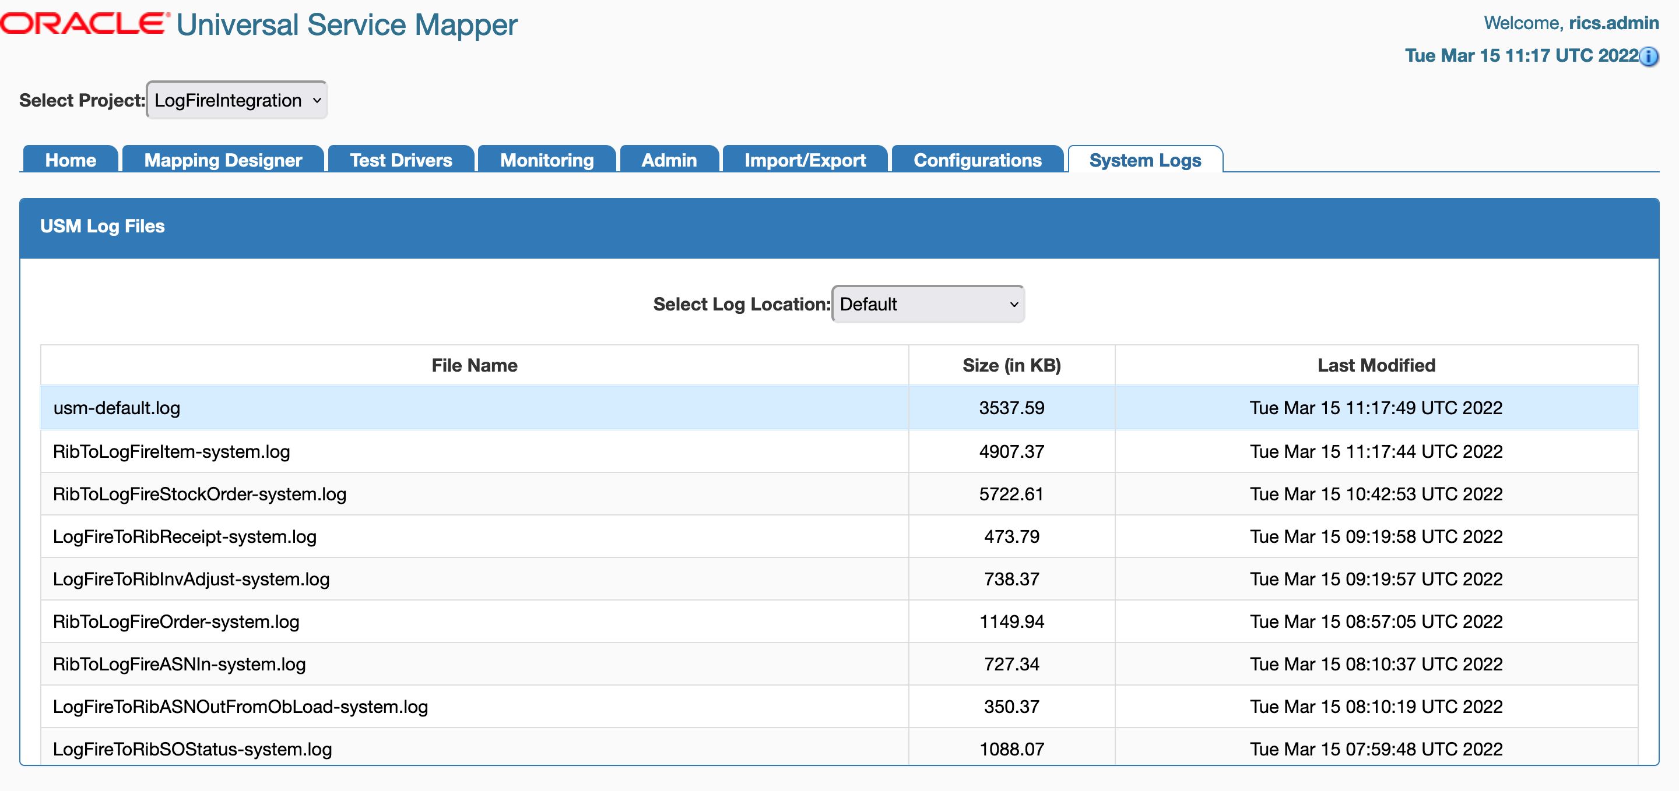Screen dimensions: 1679x791
Task: Click the Last Modified column header
Action: pos(1375,365)
